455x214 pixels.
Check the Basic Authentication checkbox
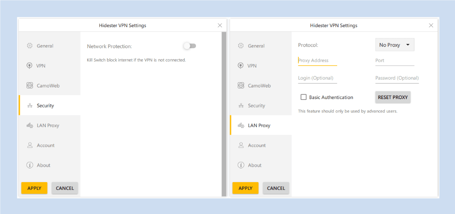pos(303,97)
